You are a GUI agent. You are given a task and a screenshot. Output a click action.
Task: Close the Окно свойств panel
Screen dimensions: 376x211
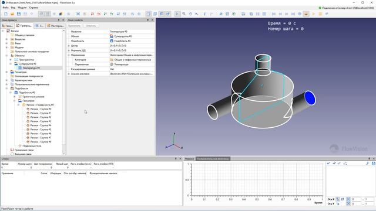point(153,20)
